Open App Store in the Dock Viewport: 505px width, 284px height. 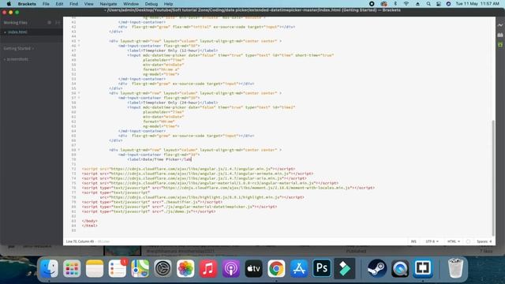pos(299,268)
